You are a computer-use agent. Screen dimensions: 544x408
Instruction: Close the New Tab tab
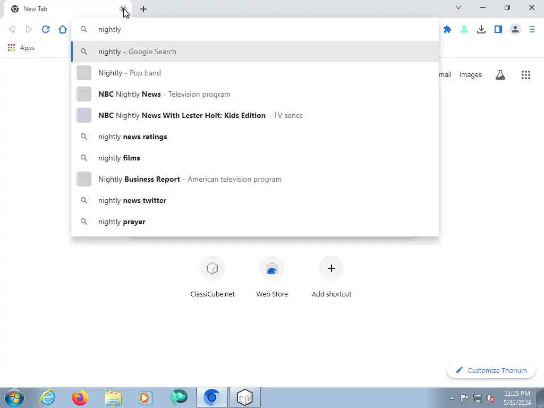click(x=123, y=9)
